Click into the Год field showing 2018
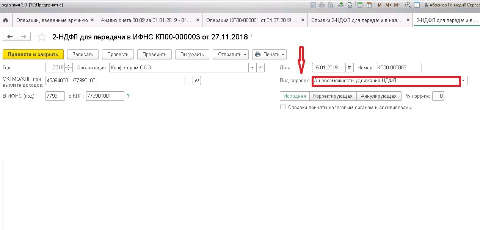 coord(55,68)
